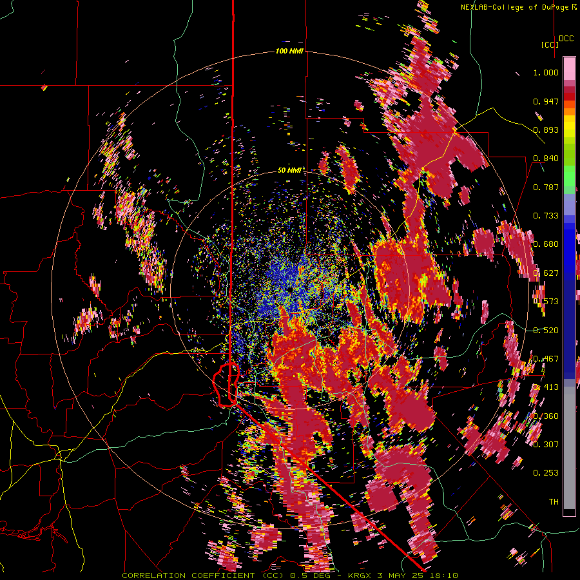580x580 pixels.
Task: Click the 50 NMI range ring label
Action: click(x=289, y=170)
